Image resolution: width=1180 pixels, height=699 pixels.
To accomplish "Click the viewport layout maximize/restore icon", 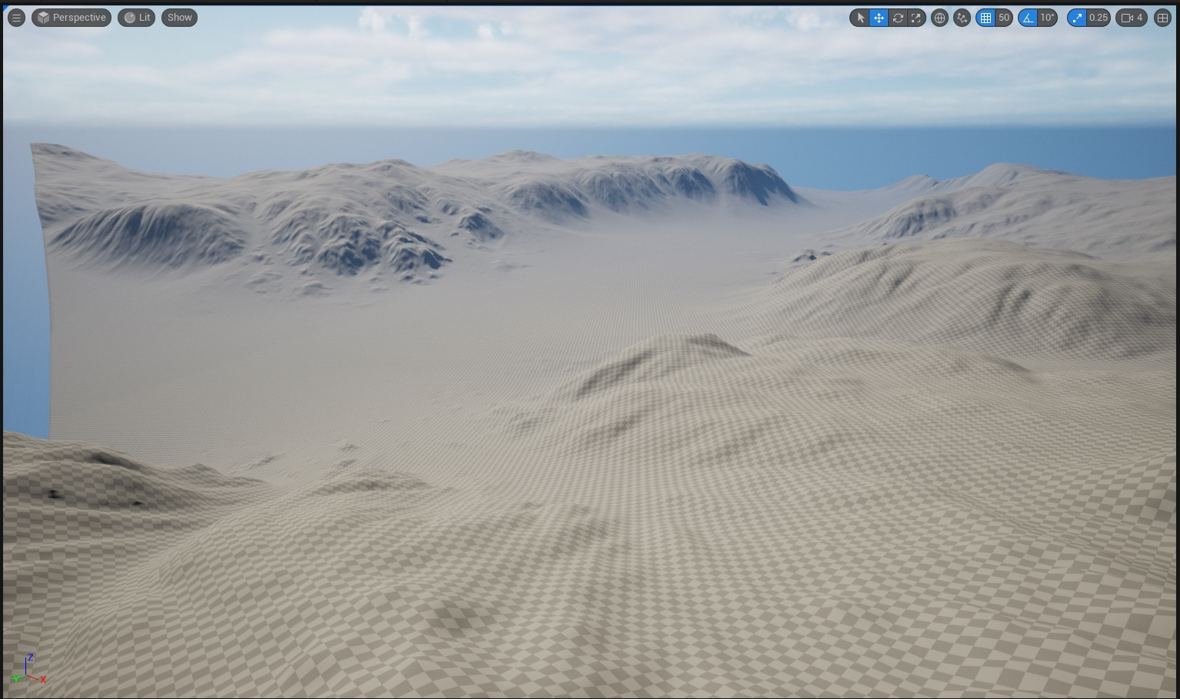I will point(1162,18).
